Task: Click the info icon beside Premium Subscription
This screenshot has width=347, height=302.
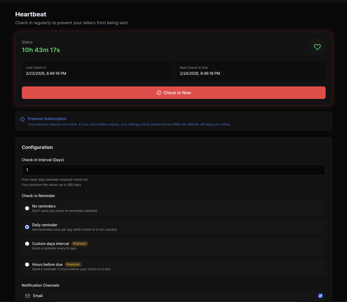Action: pos(22,119)
